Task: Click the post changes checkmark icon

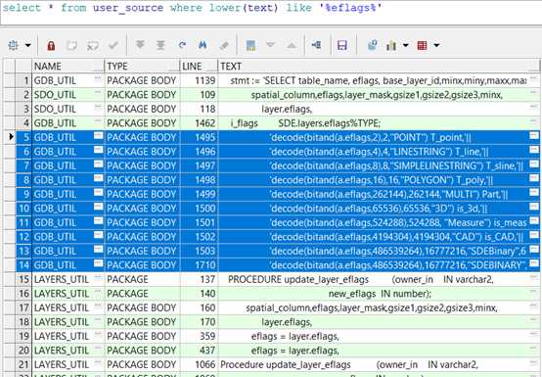Action: [x=113, y=45]
